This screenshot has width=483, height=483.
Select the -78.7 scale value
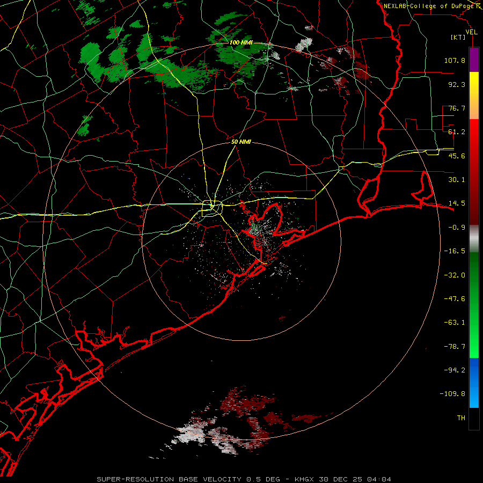[x=455, y=347]
